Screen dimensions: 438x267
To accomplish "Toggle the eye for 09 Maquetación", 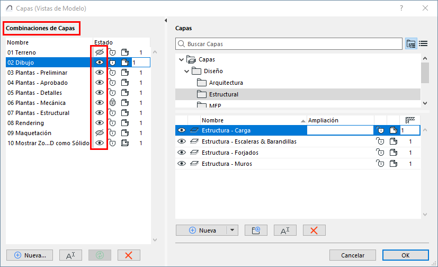I will coord(99,133).
